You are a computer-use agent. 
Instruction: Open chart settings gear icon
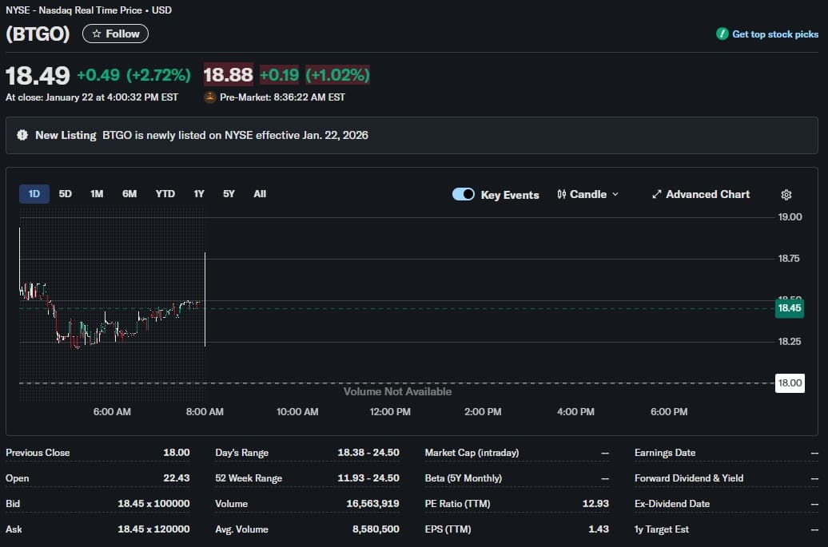(x=786, y=195)
